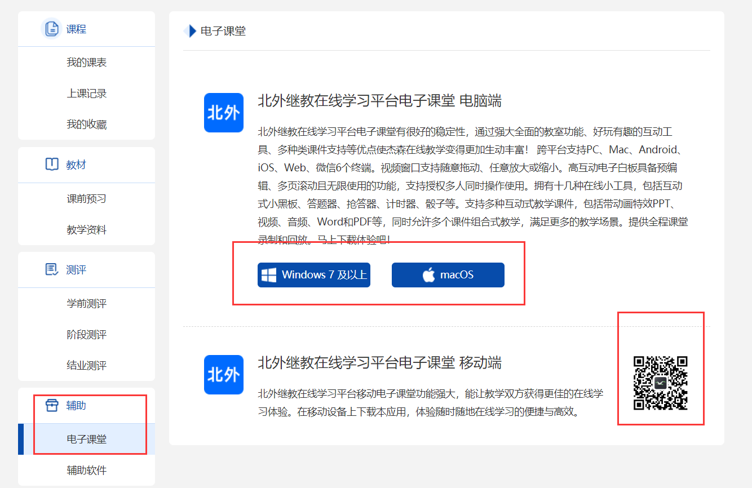Download the Windows 7 及以上 client
Screen dimensions: 752x488
click(x=314, y=275)
